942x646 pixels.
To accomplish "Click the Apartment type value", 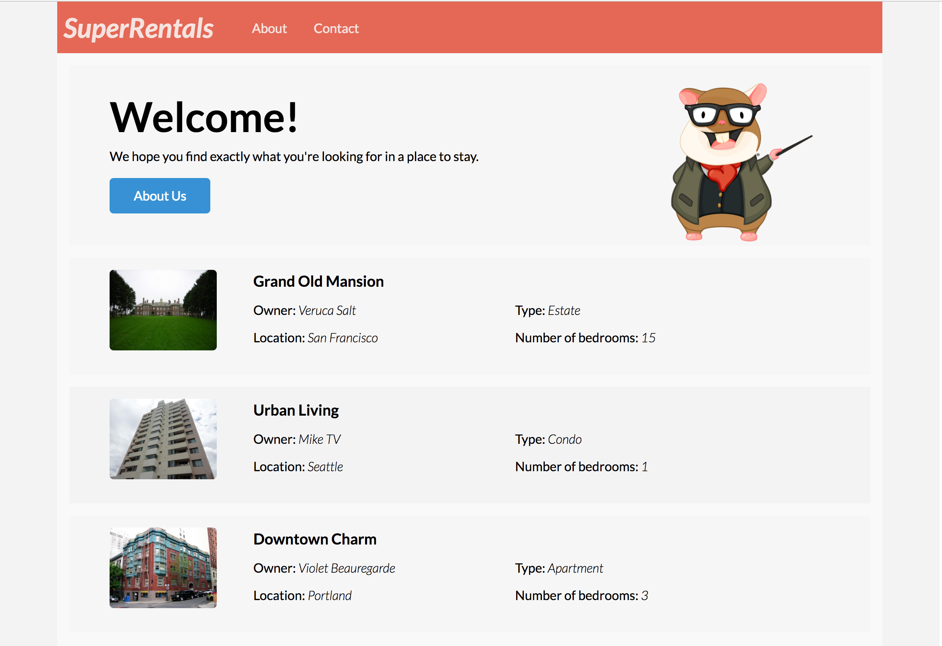I will pos(575,568).
